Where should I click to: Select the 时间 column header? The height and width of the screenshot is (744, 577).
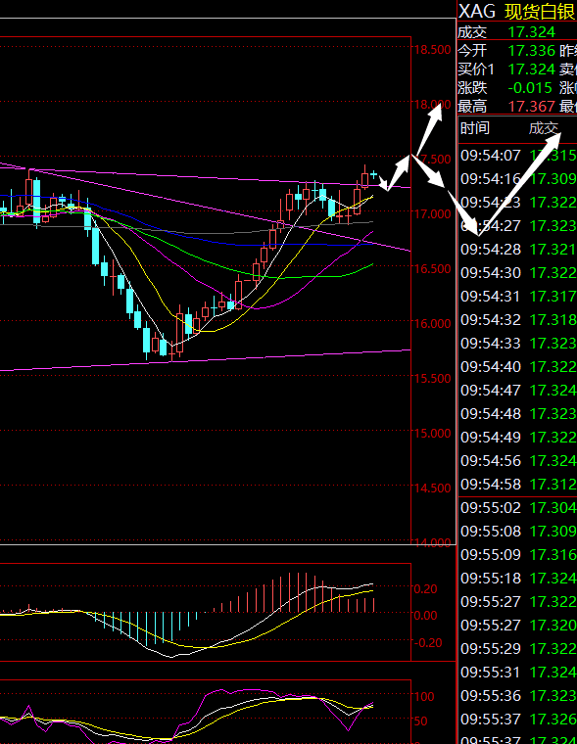click(475, 128)
